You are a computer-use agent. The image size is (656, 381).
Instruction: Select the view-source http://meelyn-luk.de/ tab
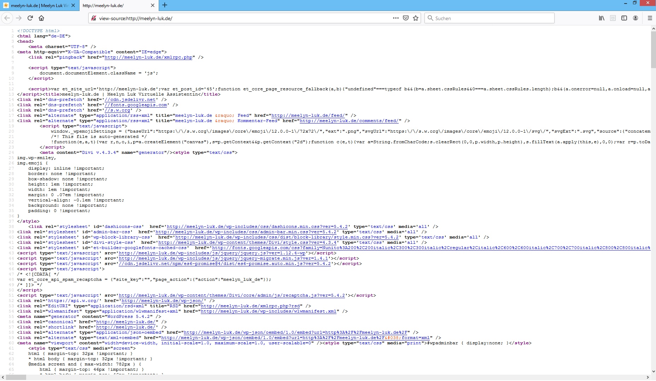click(118, 5)
